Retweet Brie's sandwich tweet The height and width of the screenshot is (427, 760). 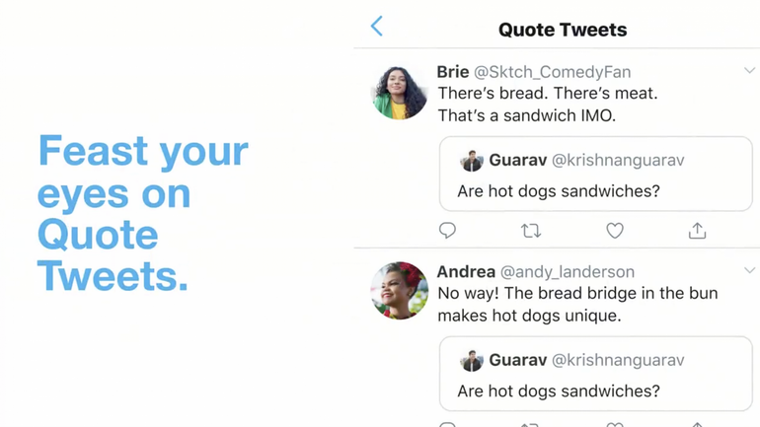(x=531, y=231)
